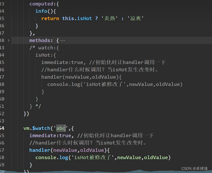Click line number 54 in the gutter

pos(2,128)
